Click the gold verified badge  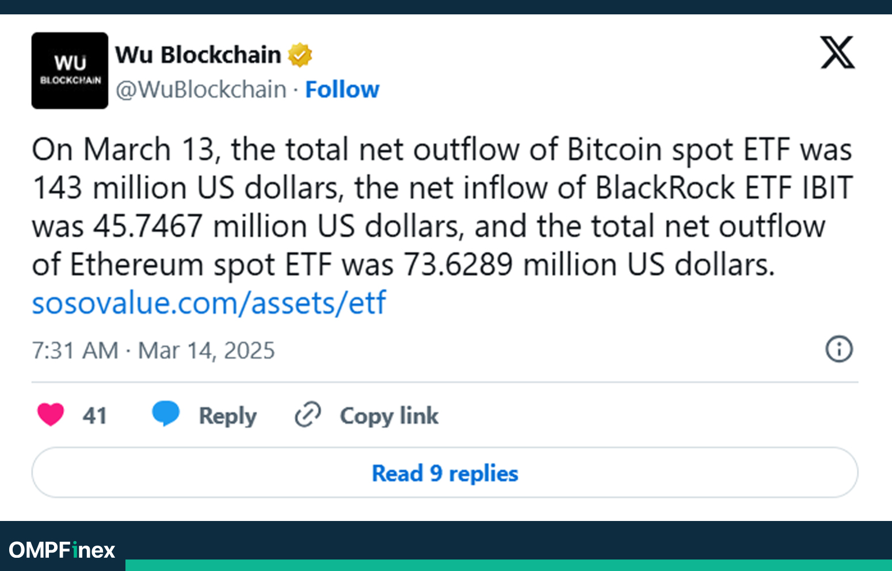pyautogui.click(x=300, y=55)
